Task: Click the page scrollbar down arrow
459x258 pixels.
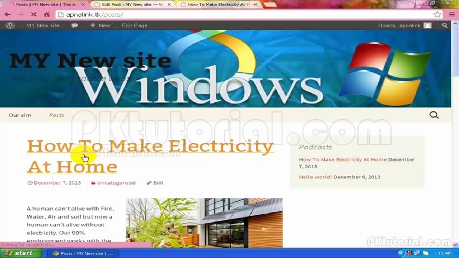Action: tap(455, 245)
